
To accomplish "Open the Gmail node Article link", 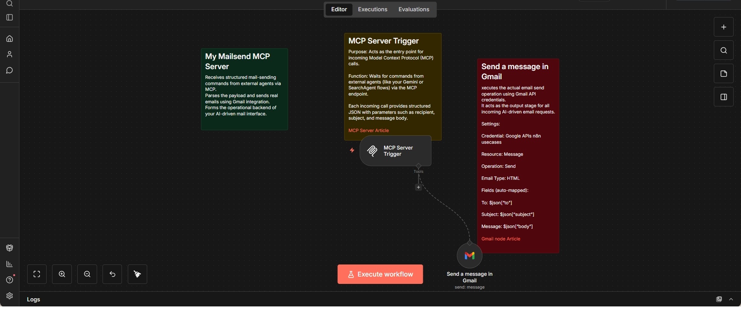I will [x=501, y=239].
